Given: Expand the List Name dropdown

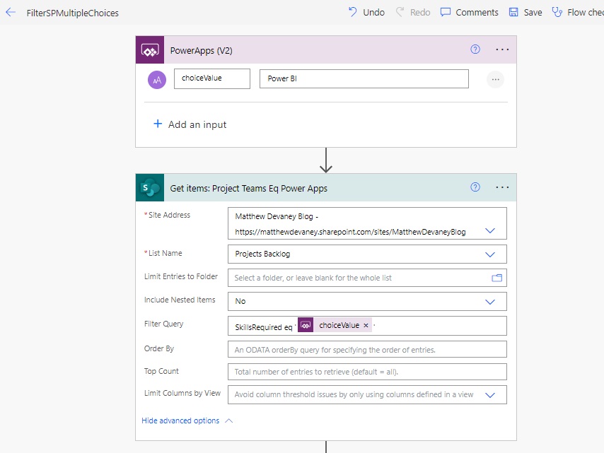Looking at the screenshot, I should click(x=490, y=254).
